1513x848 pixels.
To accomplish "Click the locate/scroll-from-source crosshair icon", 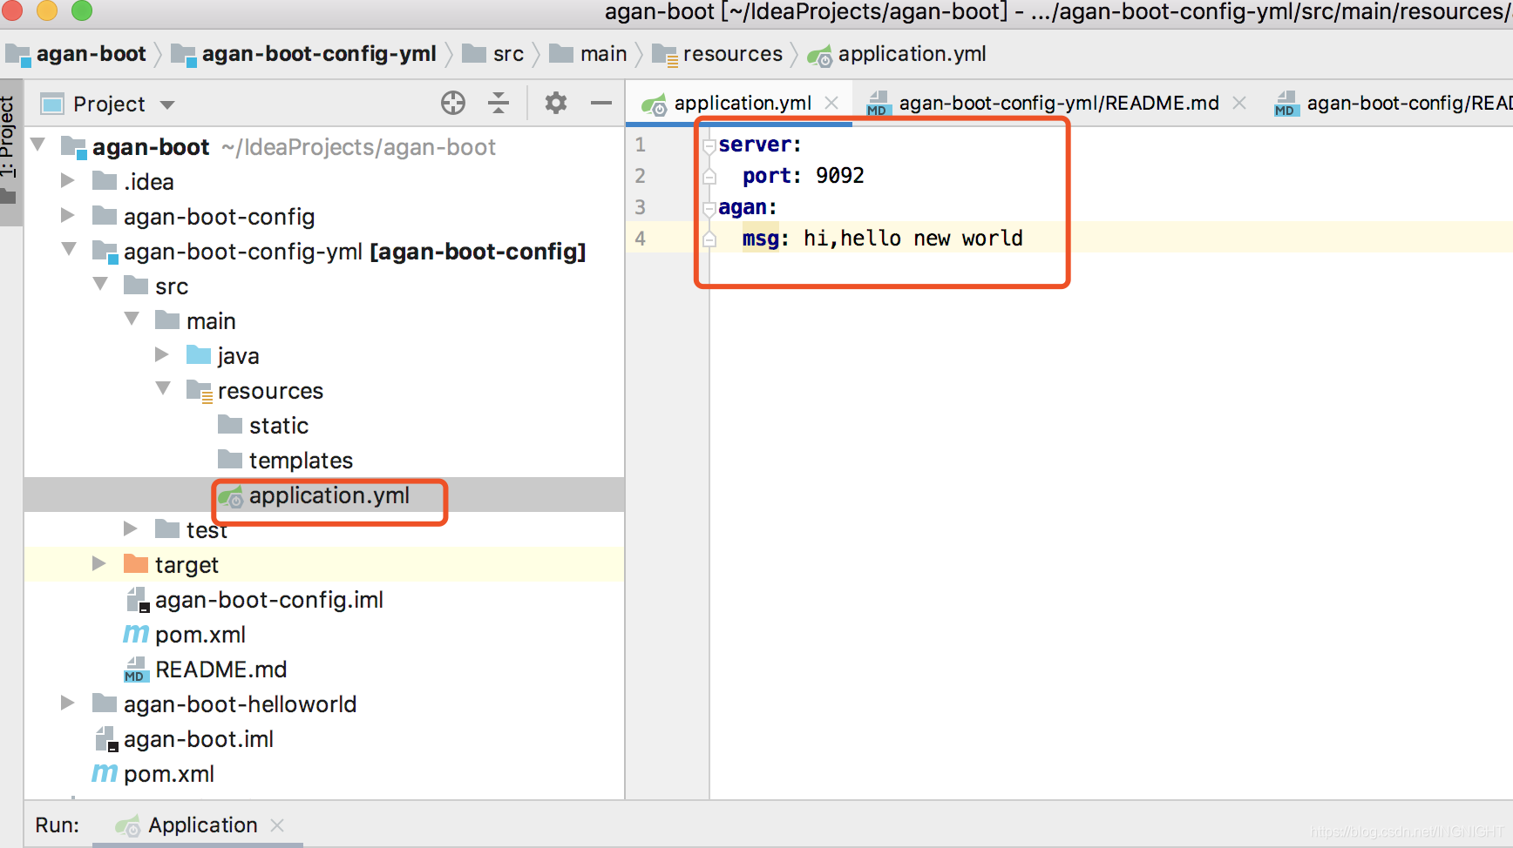I will pyautogui.click(x=453, y=104).
